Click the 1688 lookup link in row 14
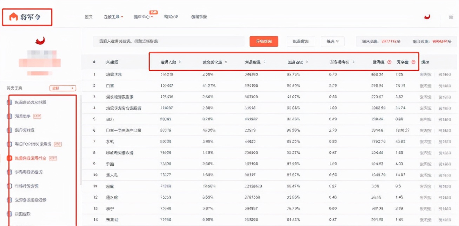 click(445, 220)
